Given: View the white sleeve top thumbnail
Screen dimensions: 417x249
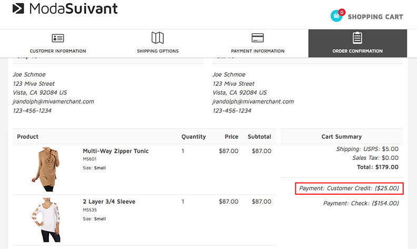Looking at the screenshot, I should [x=46, y=220].
